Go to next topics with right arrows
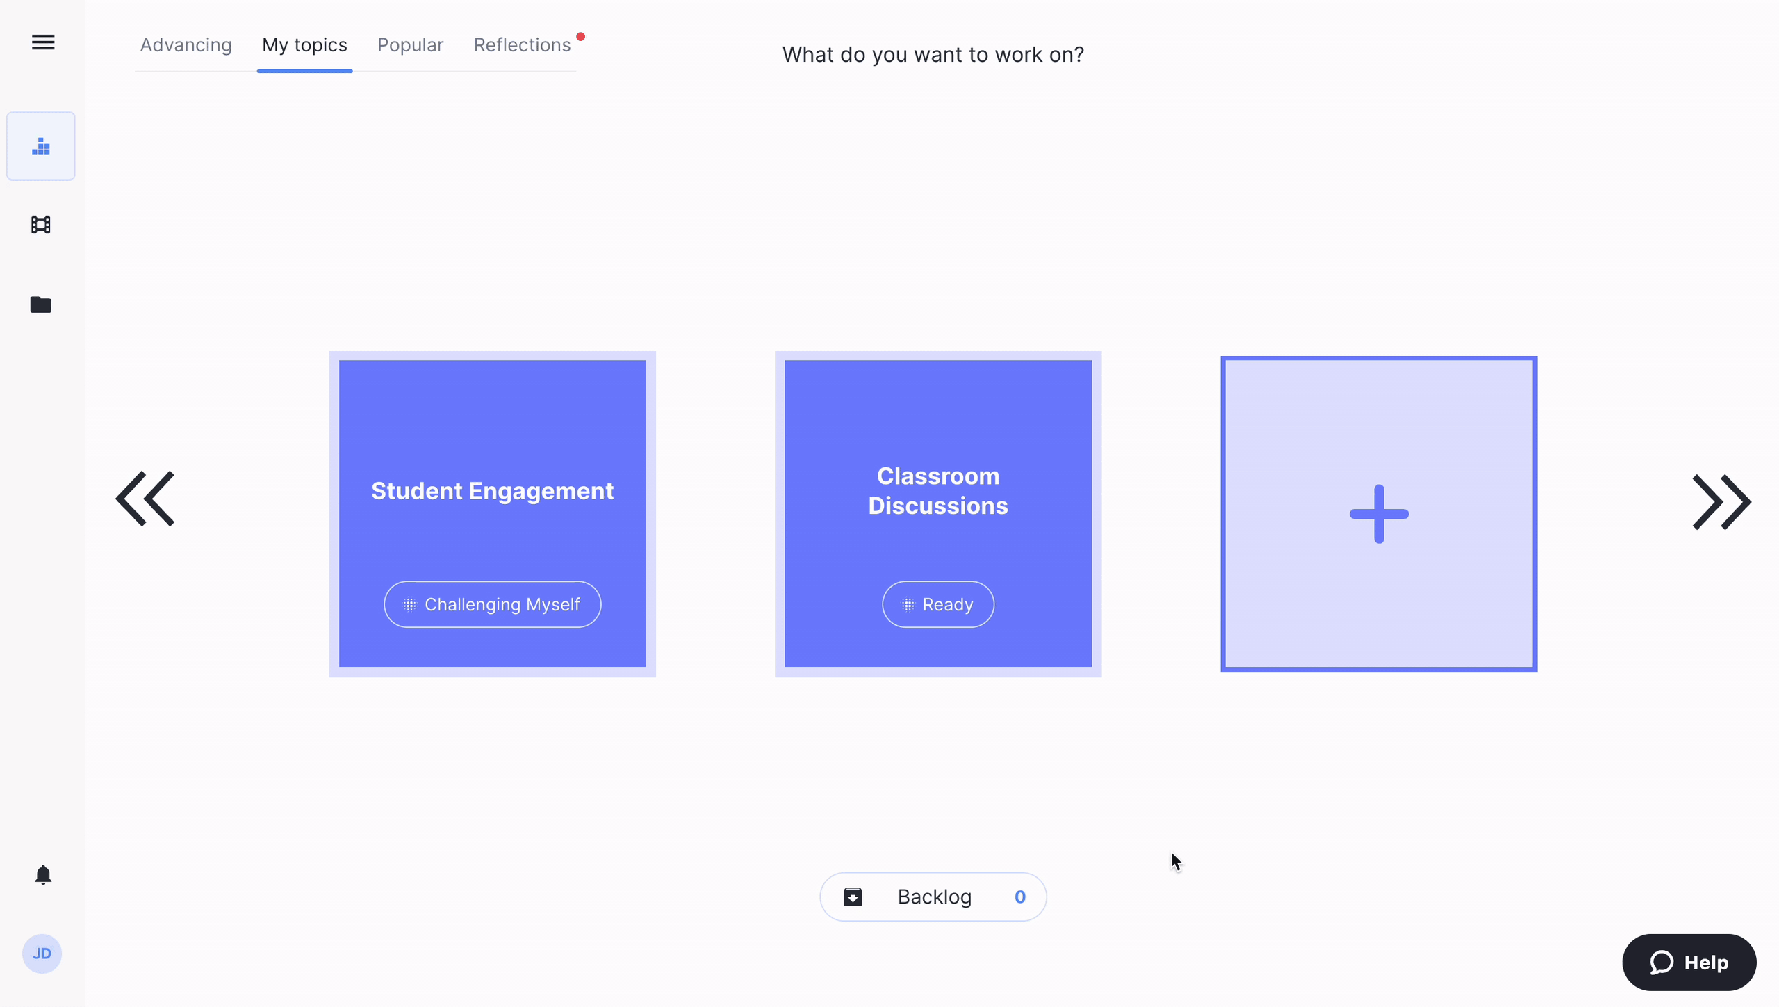The width and height of the screenshot is (1779, 1007). tap(1721, 502)
